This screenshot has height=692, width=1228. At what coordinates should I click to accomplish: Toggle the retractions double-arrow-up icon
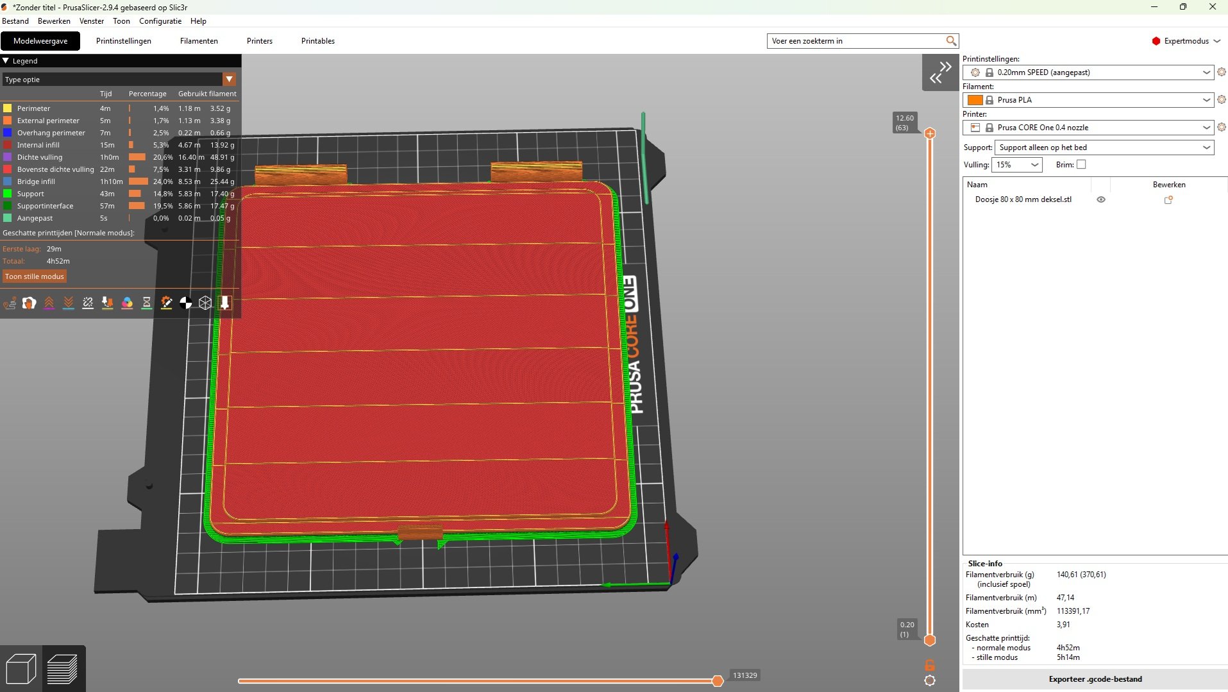[x=49, y=303]
